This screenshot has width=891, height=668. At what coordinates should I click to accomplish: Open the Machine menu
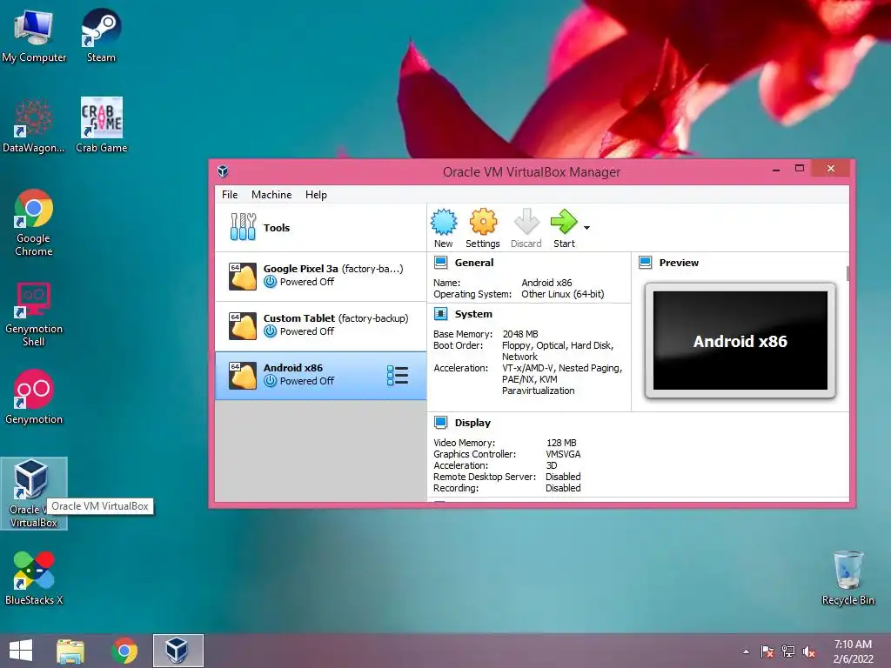click(271, 194)
